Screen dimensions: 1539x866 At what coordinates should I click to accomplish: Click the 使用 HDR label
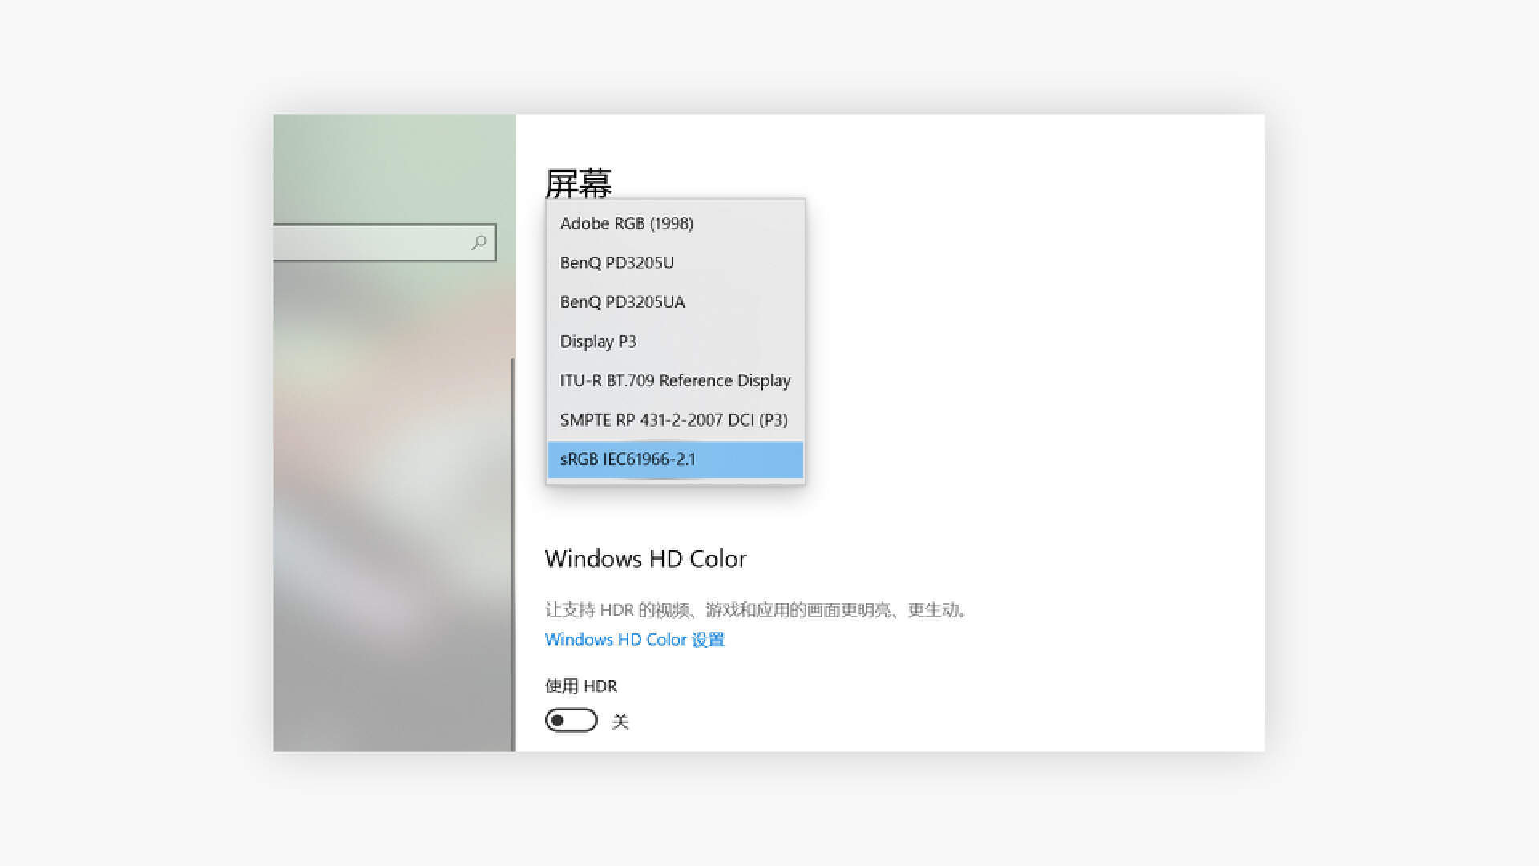click(x=581, y=686)
